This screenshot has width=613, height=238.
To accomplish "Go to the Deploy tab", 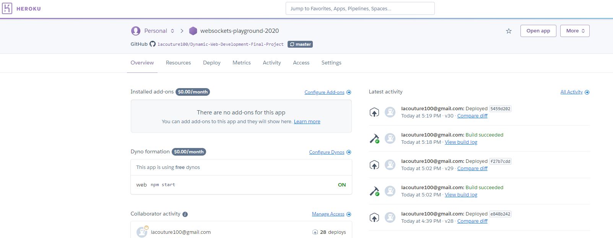I will [212, 63].
